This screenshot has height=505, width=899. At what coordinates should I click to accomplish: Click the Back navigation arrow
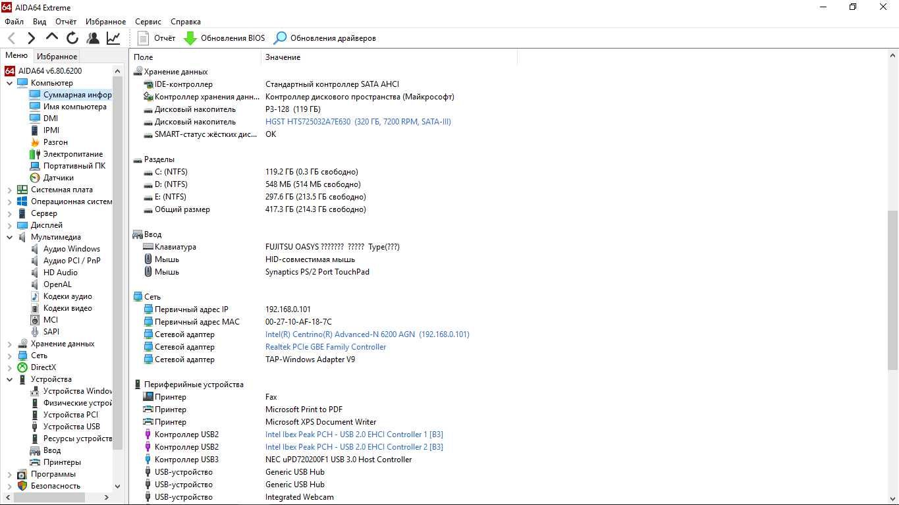coord(11,38)
